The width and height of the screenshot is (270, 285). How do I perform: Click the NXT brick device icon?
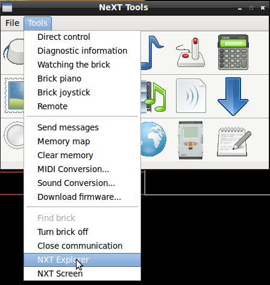pos(190,140)
